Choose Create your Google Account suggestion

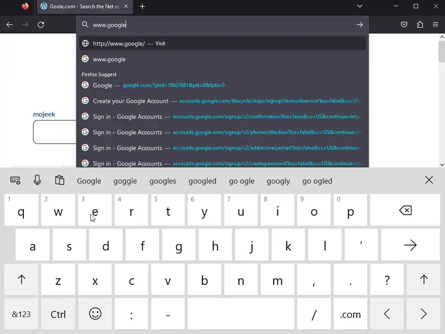222,101
